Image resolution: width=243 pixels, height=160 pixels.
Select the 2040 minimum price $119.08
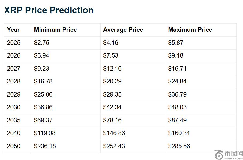(45, 133)
